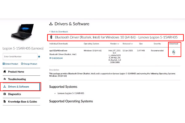Viewport: 185px width, 123px height.
Task: Click the Size column header
Action: [x=141, y=44]
